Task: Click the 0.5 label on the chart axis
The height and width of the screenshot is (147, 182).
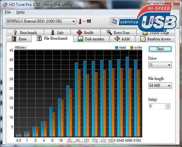Action: [19, 140]
